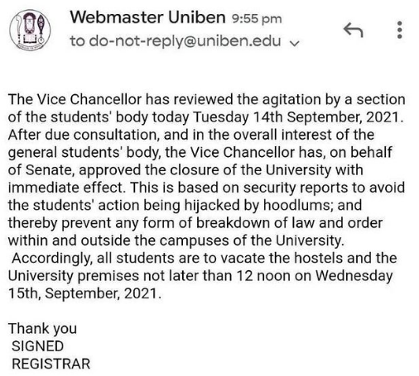The width and height of the screenshot is (419, 376).
Task: Click the "15th, September, 2021" line
Action: point(84,293)
